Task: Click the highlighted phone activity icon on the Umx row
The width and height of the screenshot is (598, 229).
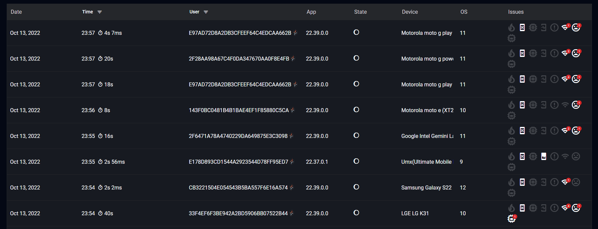Action: [544, 156]
